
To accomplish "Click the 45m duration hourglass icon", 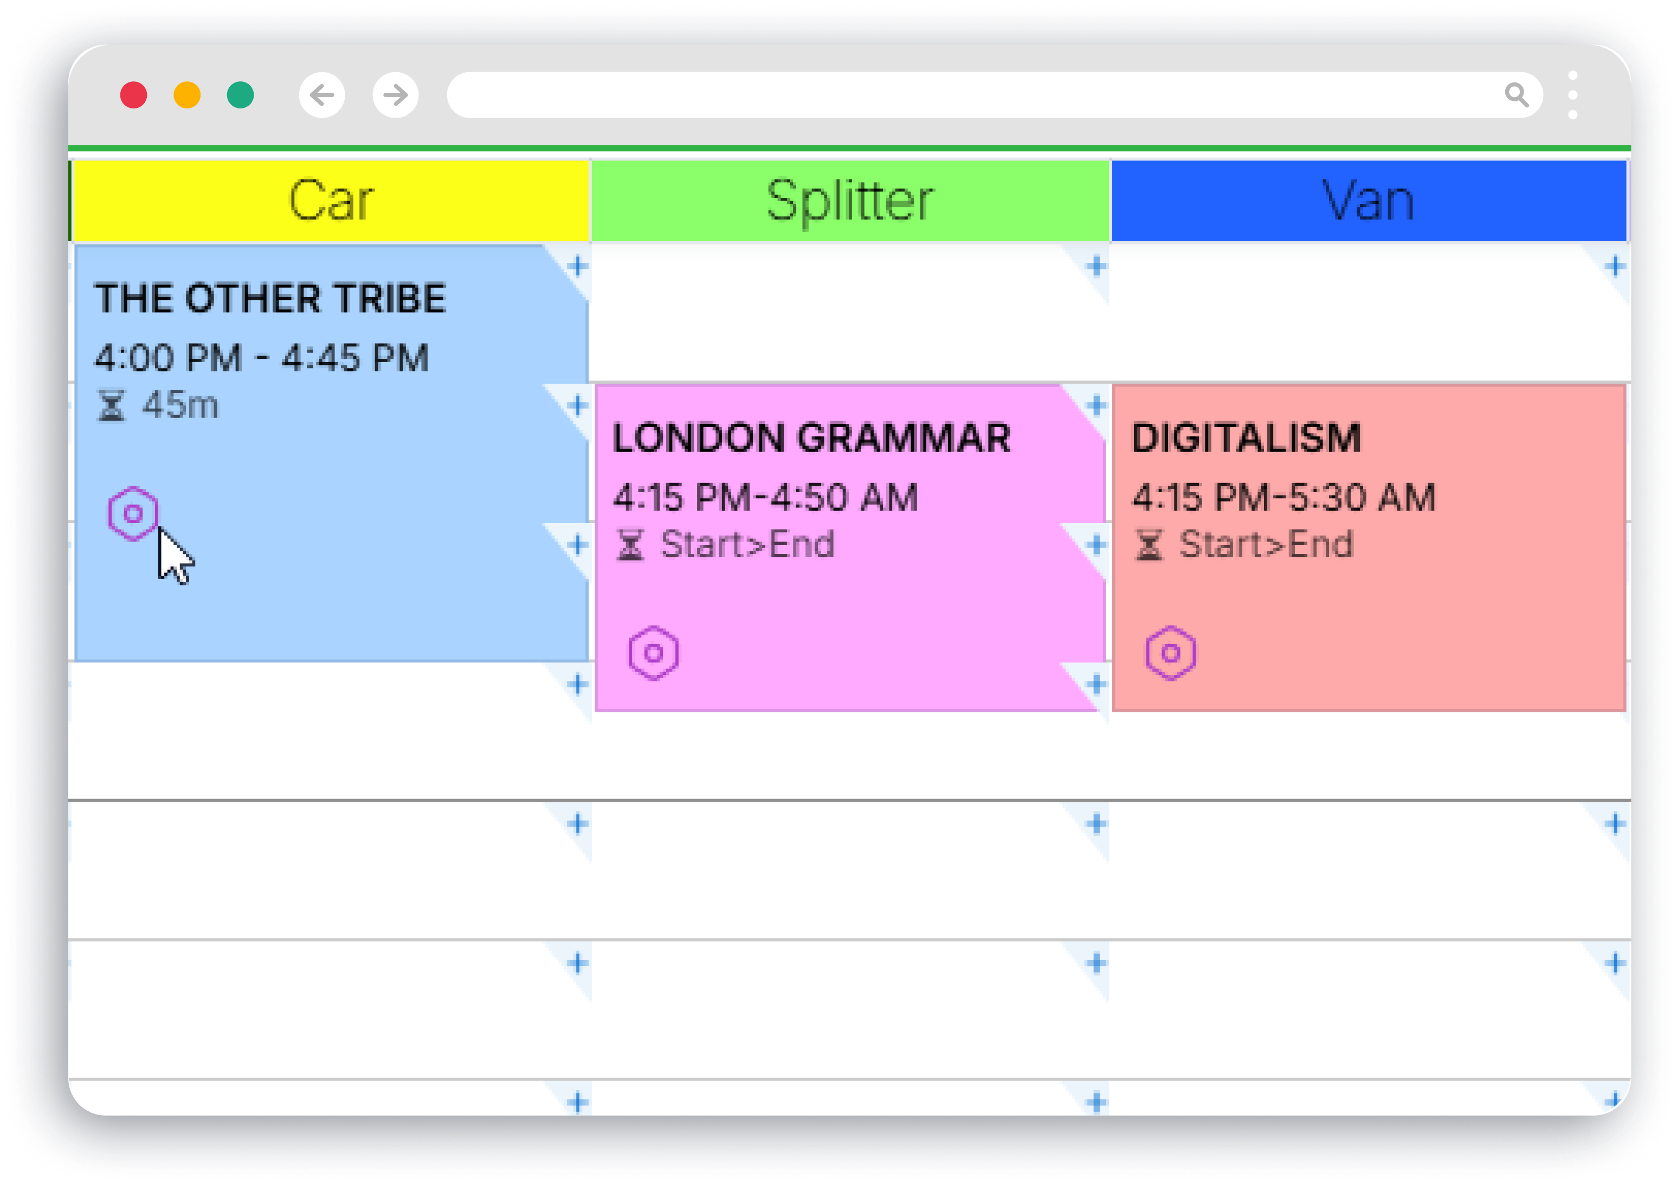I will pos(112,405).
